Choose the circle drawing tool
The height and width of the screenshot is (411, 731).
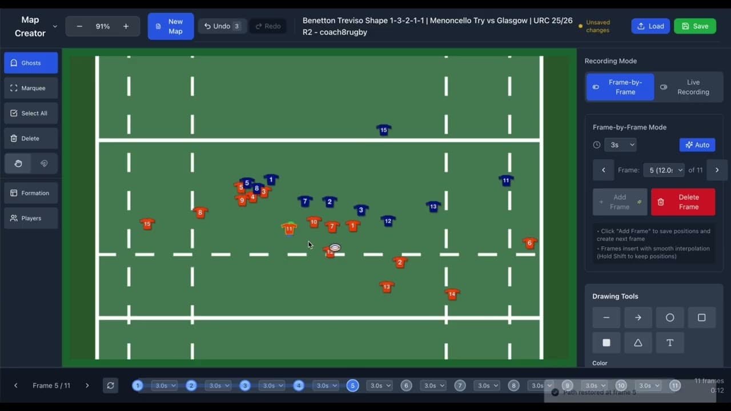[x=670, y=318]
